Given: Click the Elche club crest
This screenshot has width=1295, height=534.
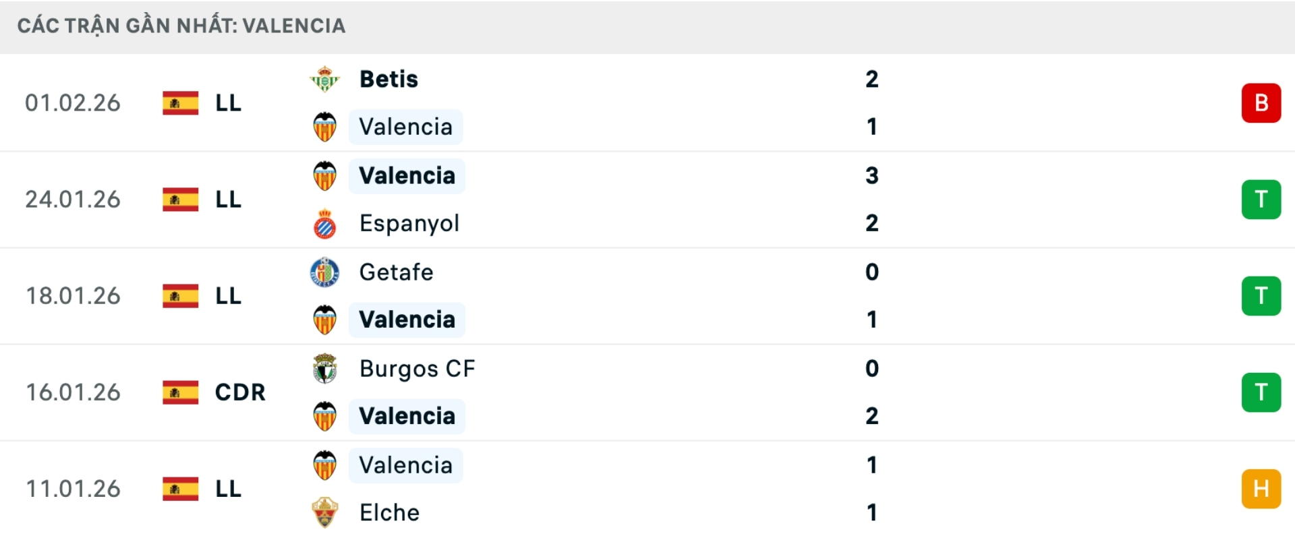Looking at the screenshot, I should [x=326, y=512].
